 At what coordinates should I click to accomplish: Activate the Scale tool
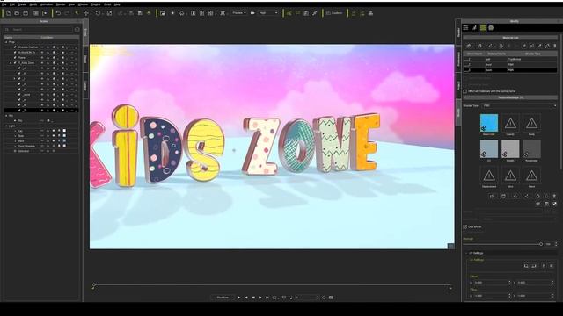pyautogui.click(x=109, y=13)
